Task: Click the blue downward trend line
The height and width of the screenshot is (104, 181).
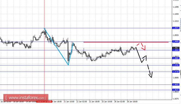Action: (56, 46)
